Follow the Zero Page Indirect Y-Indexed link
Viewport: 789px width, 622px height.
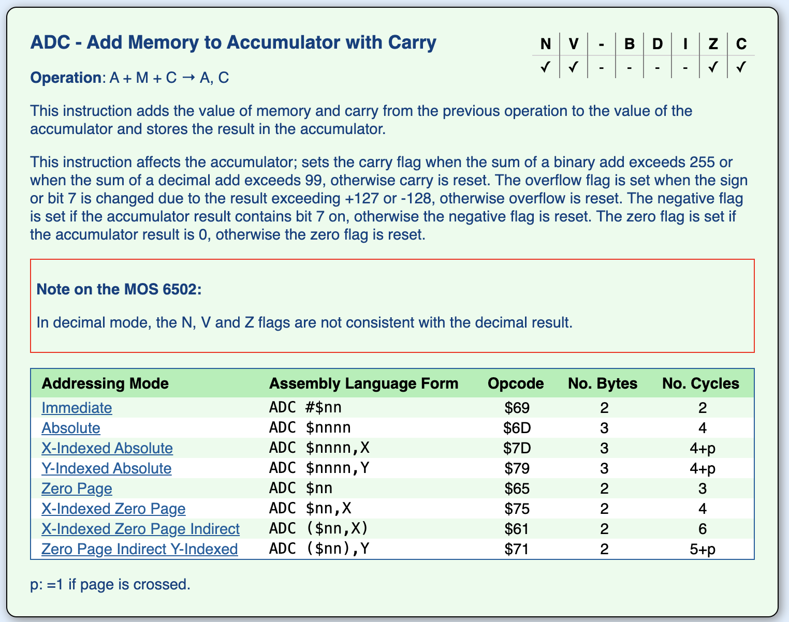pyautogui.click(x=140, y=549)
